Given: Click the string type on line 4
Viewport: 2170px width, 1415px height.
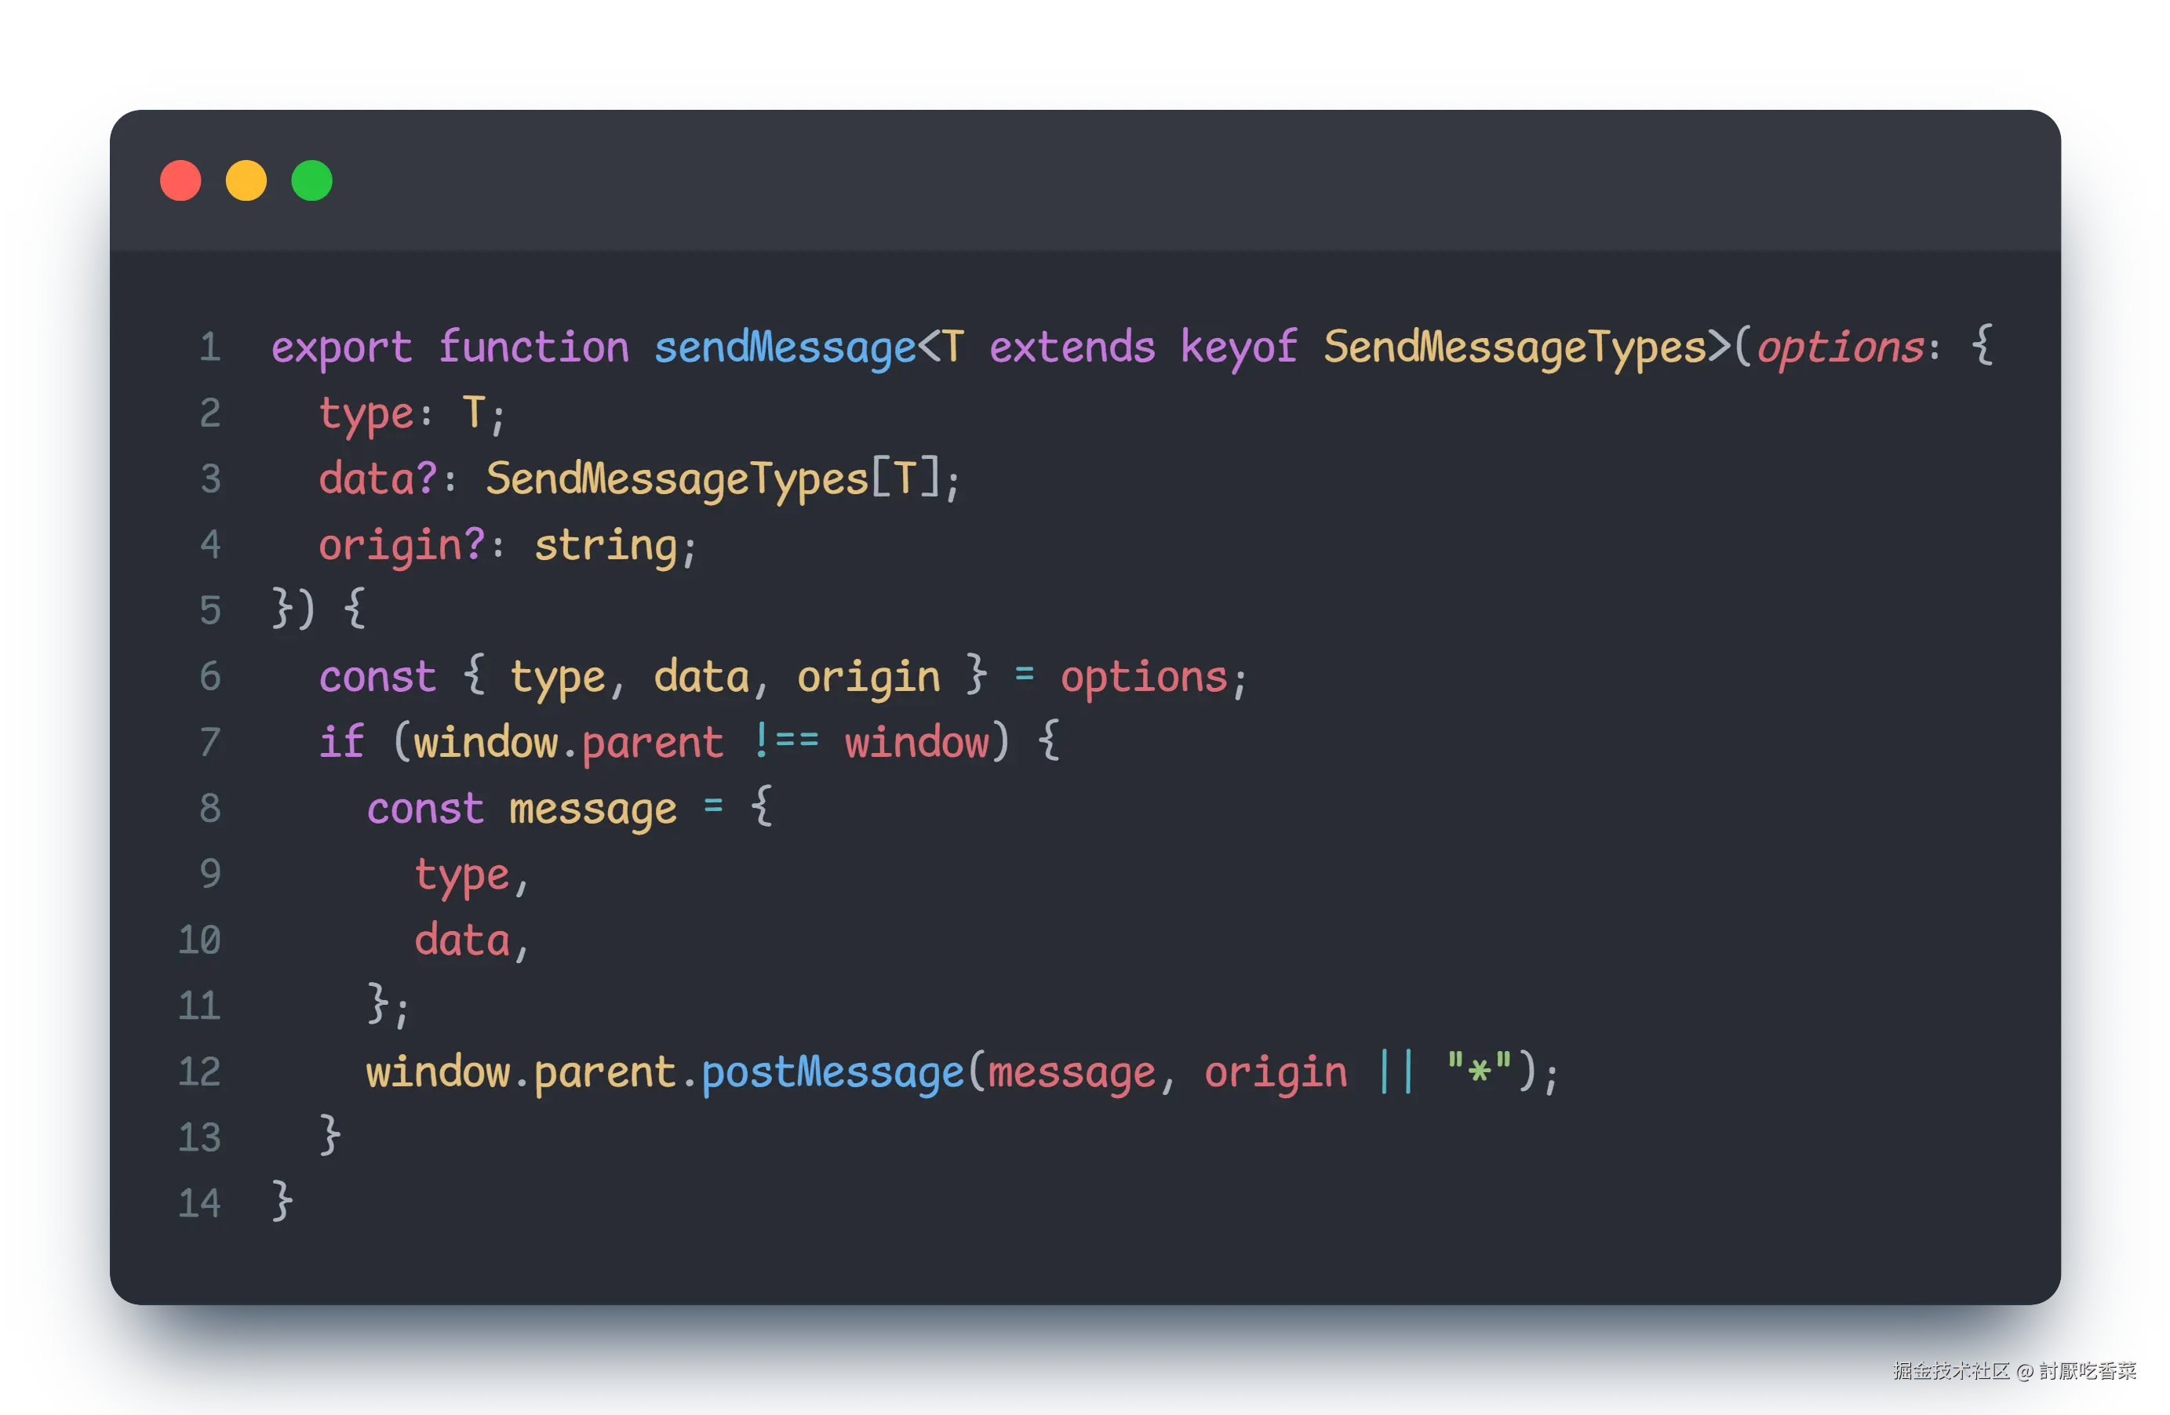Looking at the screenshot, I should click(606, 545).
